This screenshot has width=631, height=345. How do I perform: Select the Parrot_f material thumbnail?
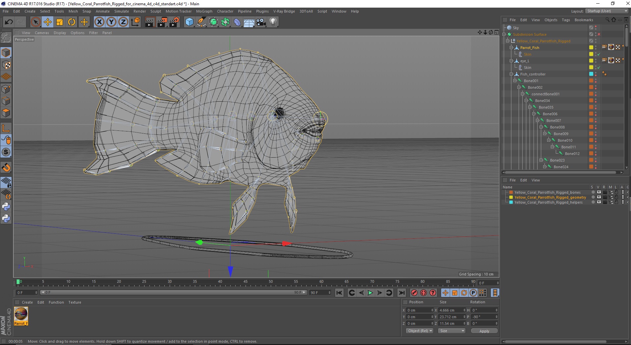(x=21, y=316)
